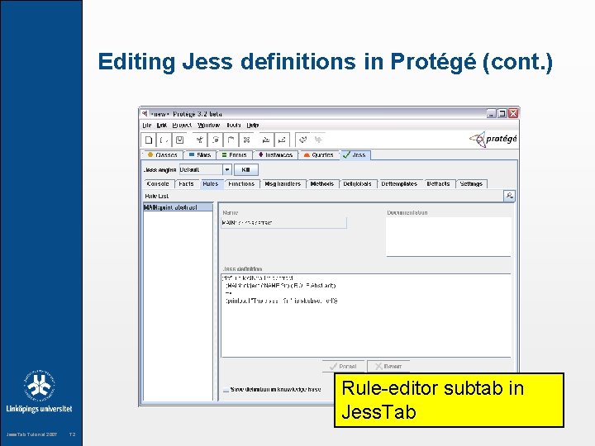Open the Slots tab

(200, 154)
